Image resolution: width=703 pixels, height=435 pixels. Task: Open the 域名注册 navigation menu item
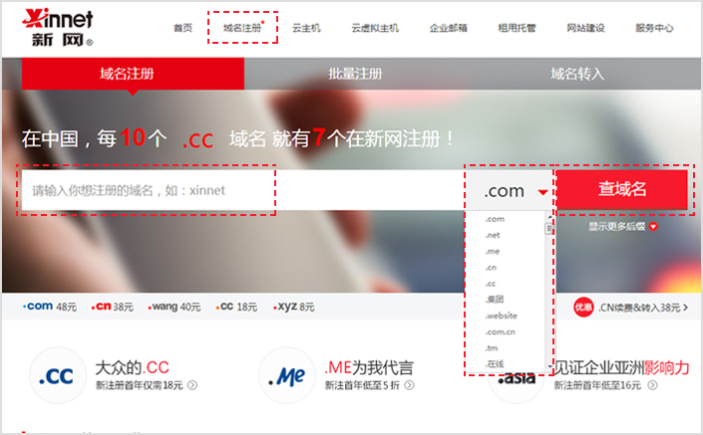click(x=242, y=28)
